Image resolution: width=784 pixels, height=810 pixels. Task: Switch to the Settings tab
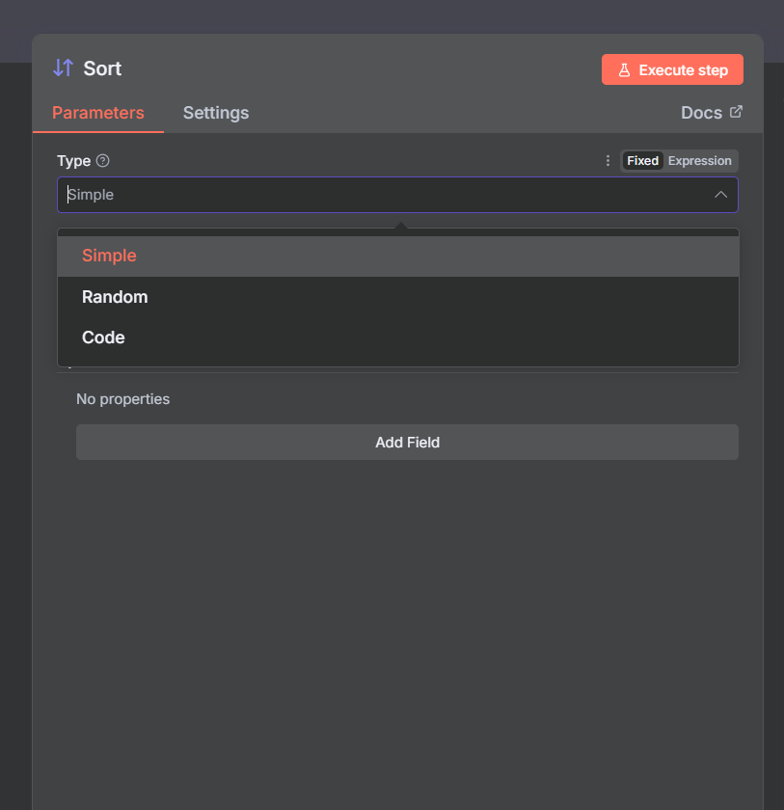point(216,113)
